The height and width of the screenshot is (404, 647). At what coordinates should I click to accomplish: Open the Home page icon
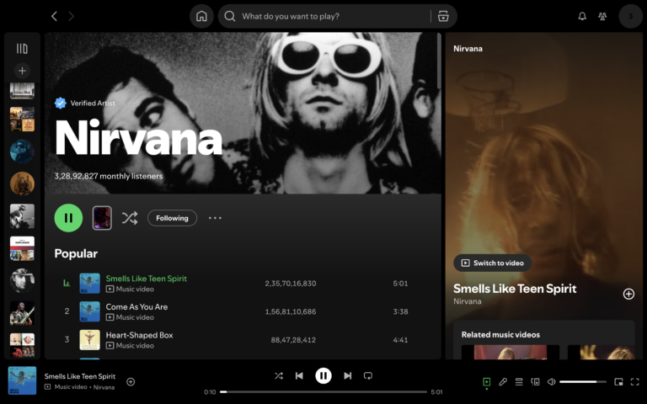pyautogui.click(x=201, y=16)
